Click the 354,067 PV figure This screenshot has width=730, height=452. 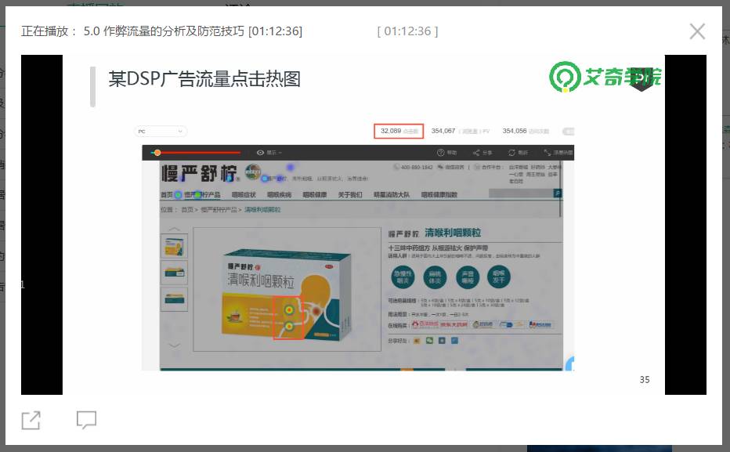443,131
